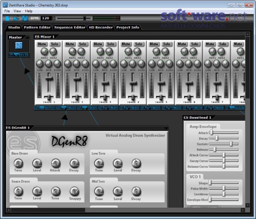256x219 pixels.
Task: Select the Studio tab
Action: pos(14,27)
